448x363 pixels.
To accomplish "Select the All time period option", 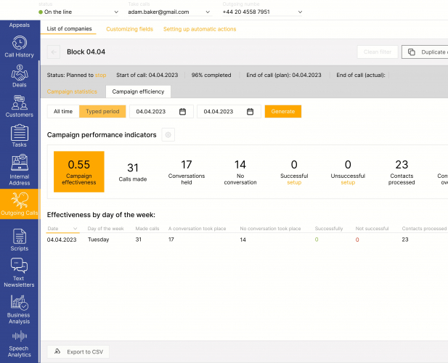I will click(x=63, y=111).
